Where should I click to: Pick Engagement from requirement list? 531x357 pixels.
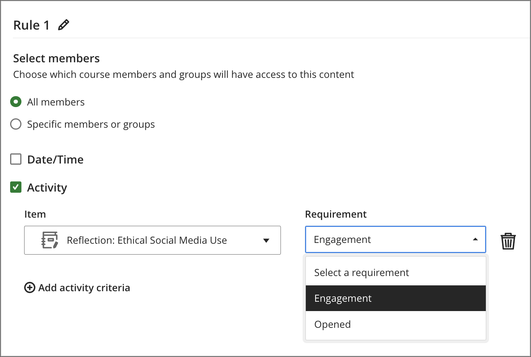[396, 298]
